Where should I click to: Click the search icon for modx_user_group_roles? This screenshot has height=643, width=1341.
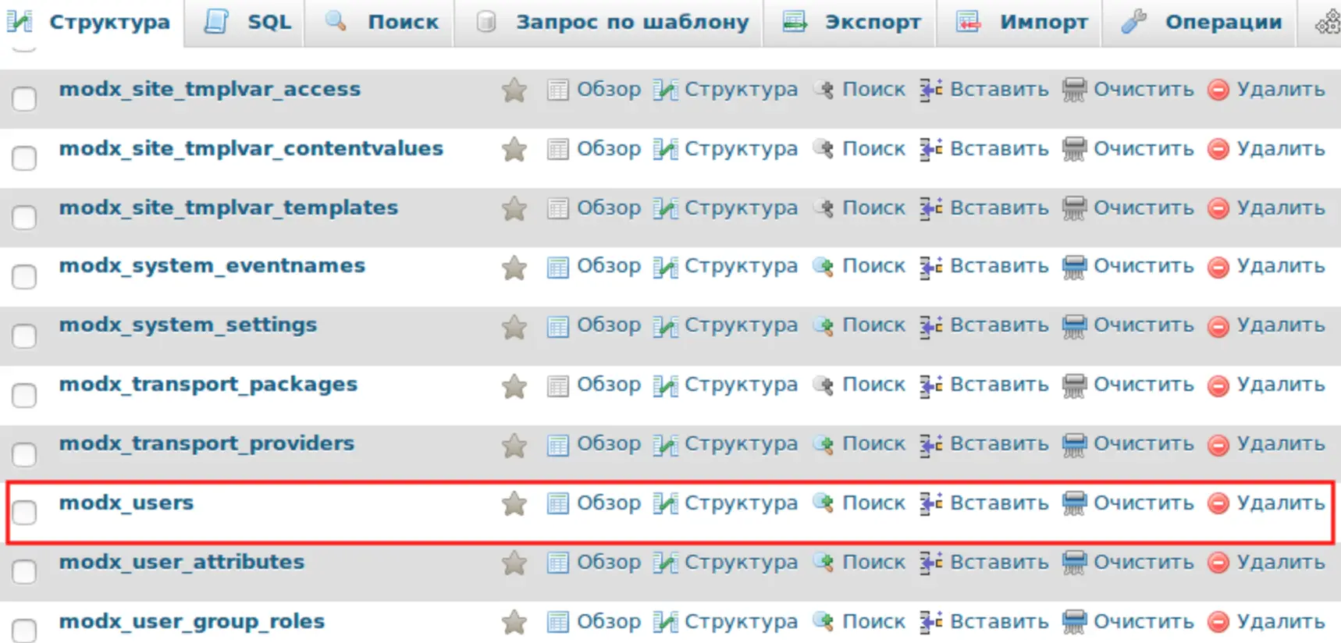823,622
